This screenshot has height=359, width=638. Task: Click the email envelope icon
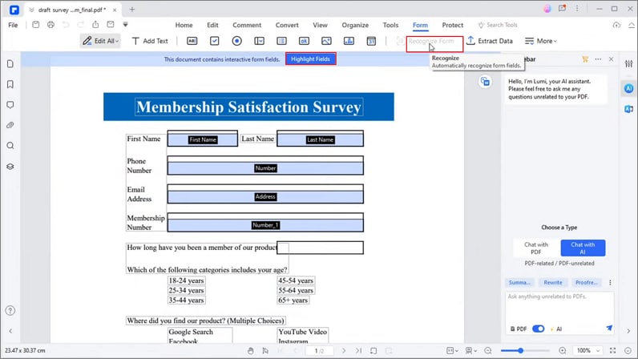pos(111,25)
